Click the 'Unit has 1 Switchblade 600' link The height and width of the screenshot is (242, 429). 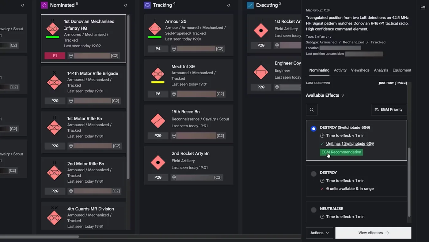tap(350, 143)
